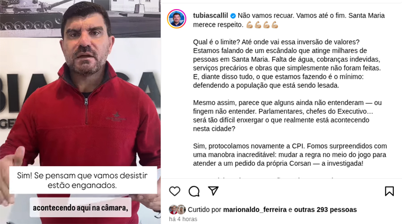Click the acontecendo aqui na câmara subtitle
402x224 pixels.
[80, 208]
